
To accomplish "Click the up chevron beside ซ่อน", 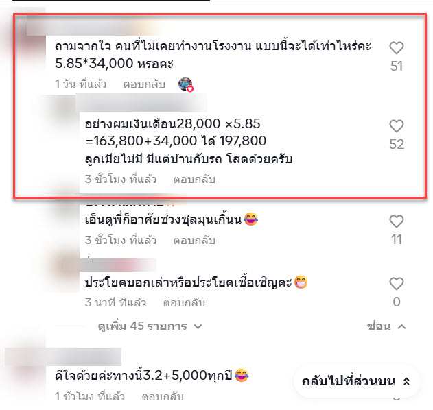I will point(402,326).
